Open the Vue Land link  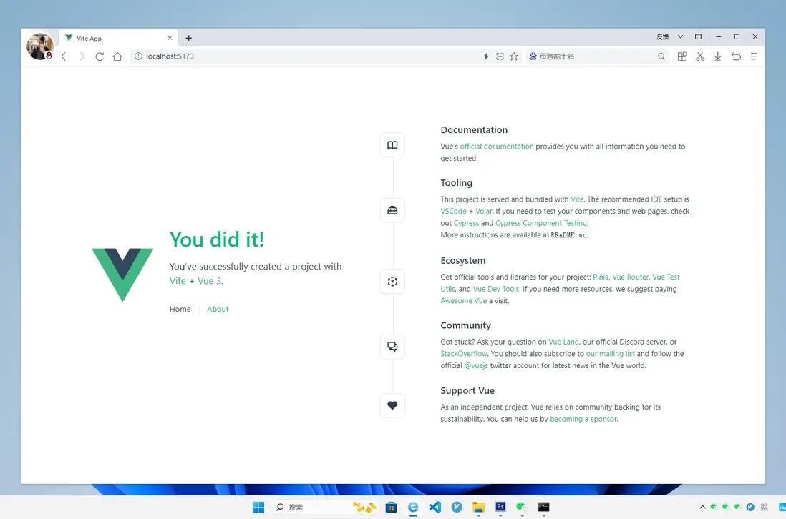(563, 342)
